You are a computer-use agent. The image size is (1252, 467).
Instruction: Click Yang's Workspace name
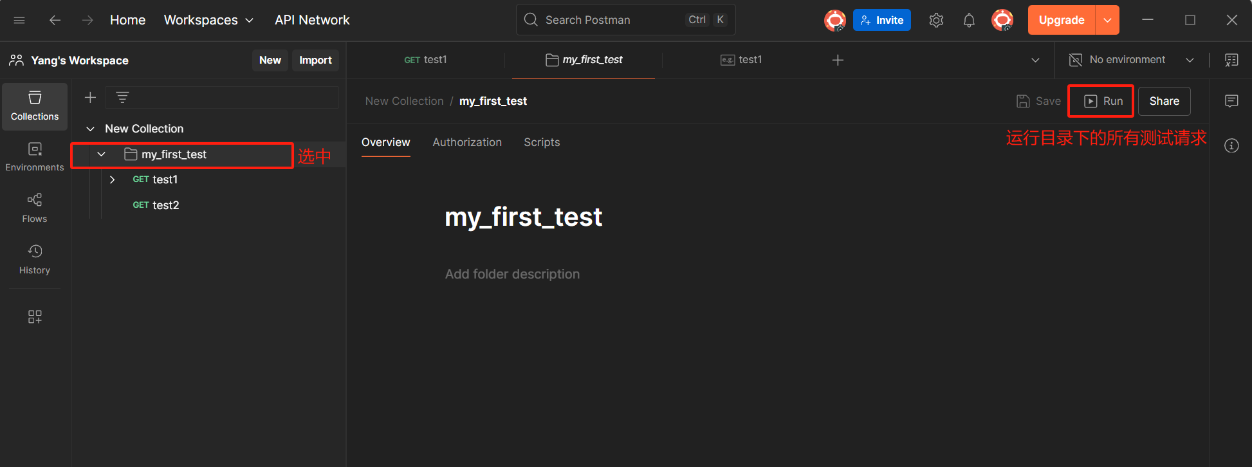(x=80, y=60)
